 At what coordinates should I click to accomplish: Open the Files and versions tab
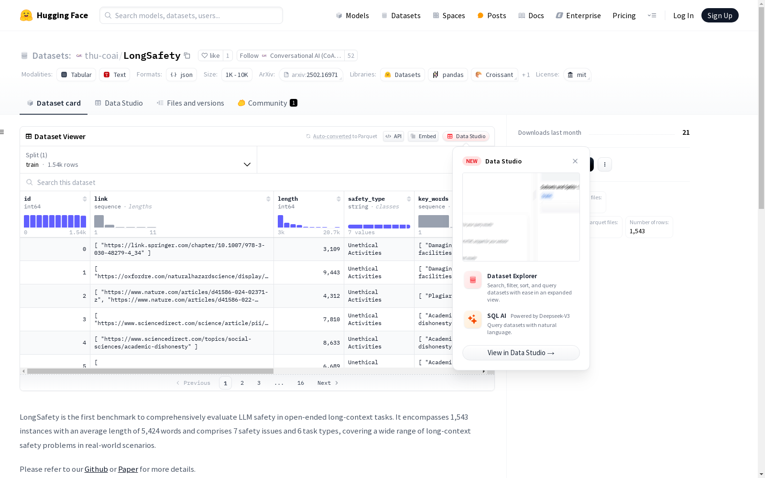pos(190,103)
